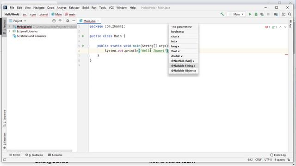Click com breadcrumb in navigation bar
Viewport: 296px width, 166px height.
coord(33,14)
